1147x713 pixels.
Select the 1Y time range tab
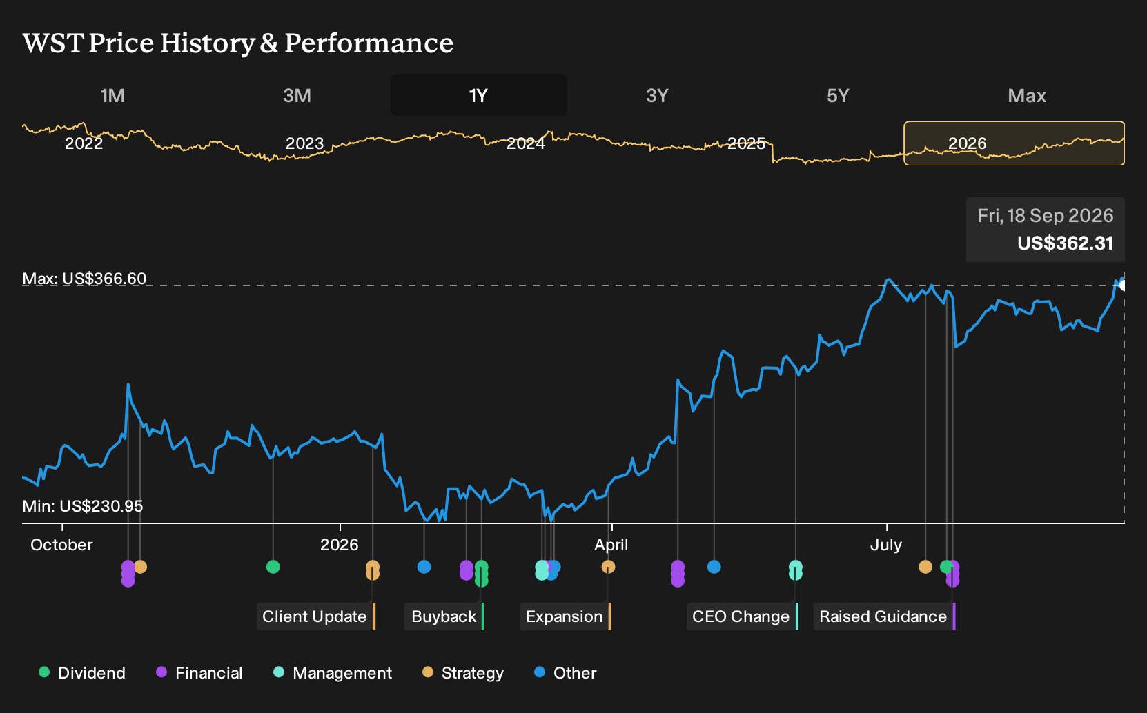point(479,95)
